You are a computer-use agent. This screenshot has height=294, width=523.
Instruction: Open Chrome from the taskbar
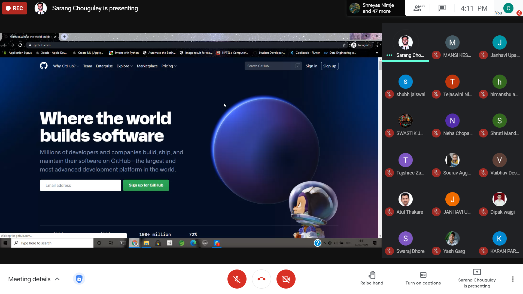(x=135, y=243)
